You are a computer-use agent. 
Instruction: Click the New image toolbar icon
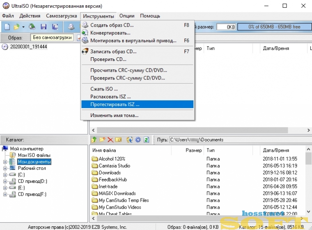tap(7, 27)
